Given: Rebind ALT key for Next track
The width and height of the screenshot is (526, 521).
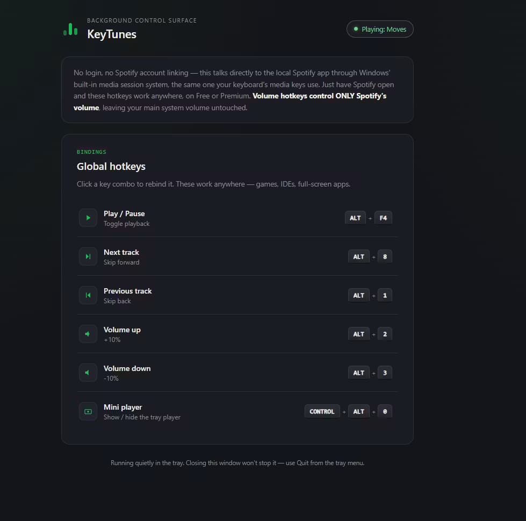Looking at the screenshot, I should [358, 256].
